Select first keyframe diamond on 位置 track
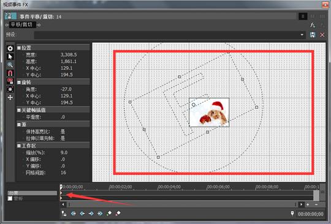The height and width of the screenshot is (224, 331). [61, 193]
